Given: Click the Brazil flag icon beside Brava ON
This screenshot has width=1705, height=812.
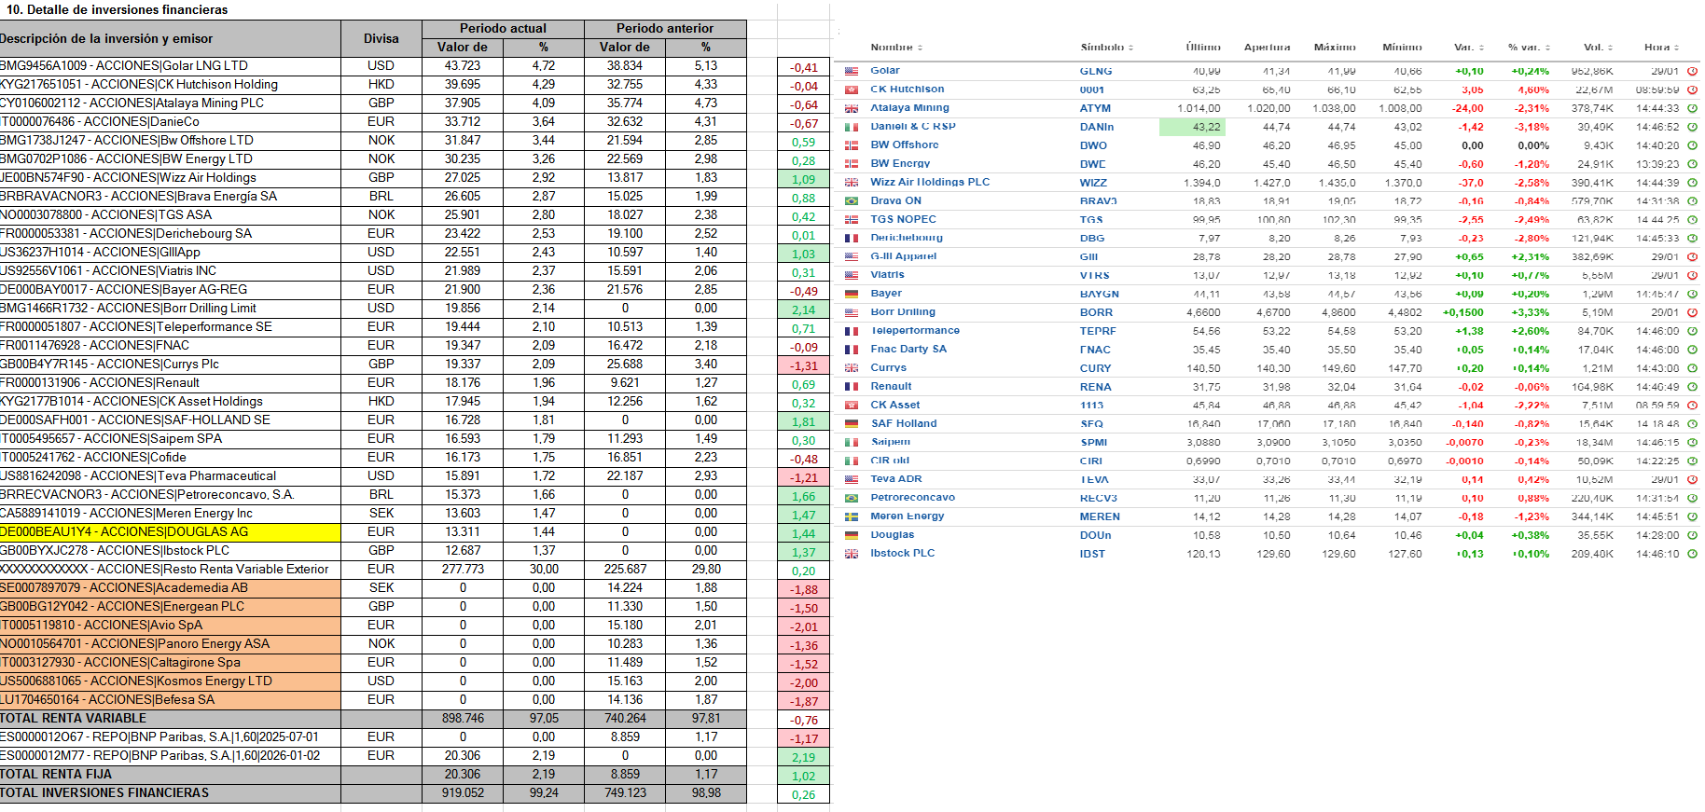Looking at the screenshot, I should (x=851, y=201).
